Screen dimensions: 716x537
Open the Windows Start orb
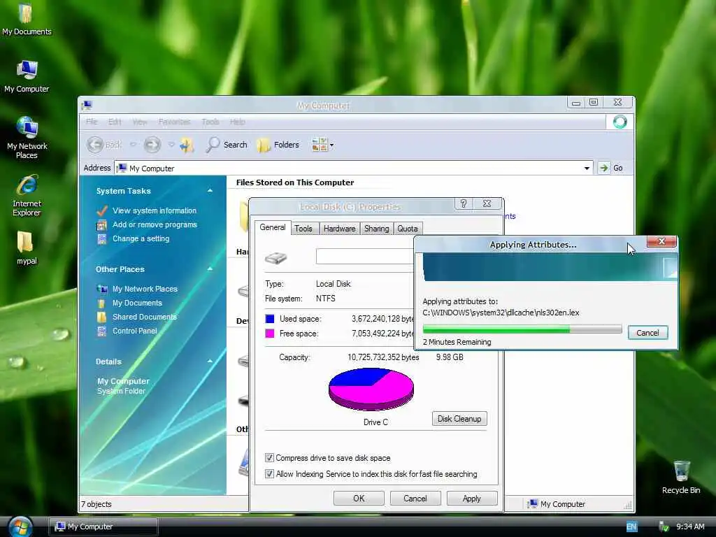(x=20, y=527)
